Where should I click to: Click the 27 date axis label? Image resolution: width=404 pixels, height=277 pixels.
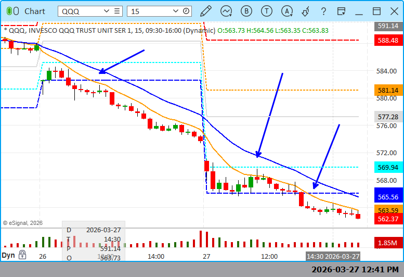coord(206,257)
